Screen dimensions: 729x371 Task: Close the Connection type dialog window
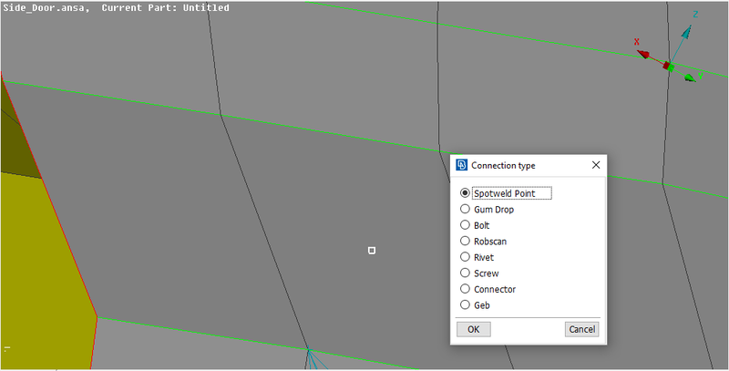[x=596, y=165]
